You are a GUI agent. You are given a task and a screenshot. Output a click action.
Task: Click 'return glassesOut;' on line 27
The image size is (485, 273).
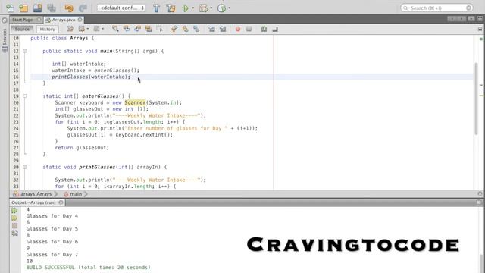click(x=82, y=148)
